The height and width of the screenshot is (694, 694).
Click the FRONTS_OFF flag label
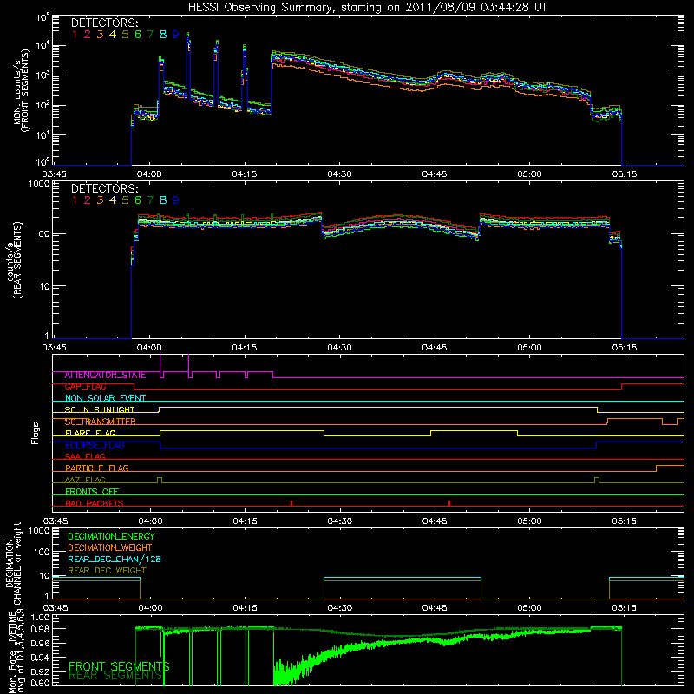(92, 491)
